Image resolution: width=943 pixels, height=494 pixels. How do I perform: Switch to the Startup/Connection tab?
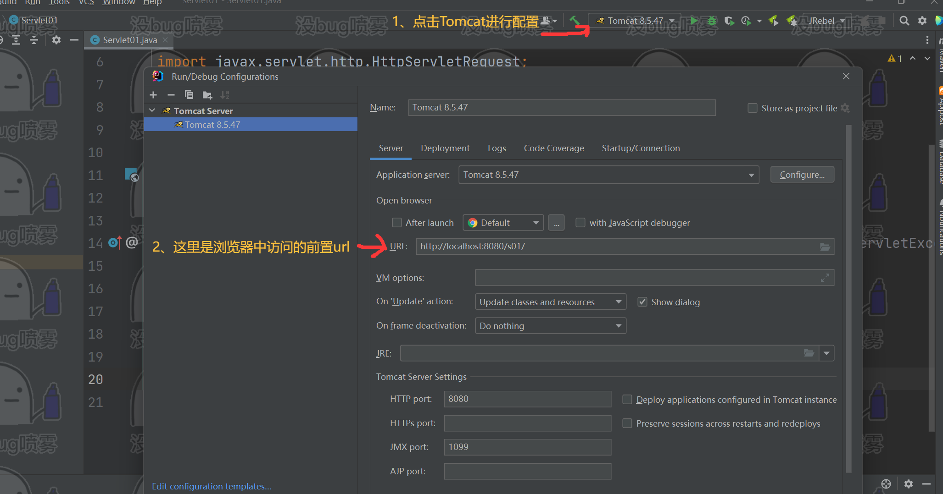(x=641, y=148)
